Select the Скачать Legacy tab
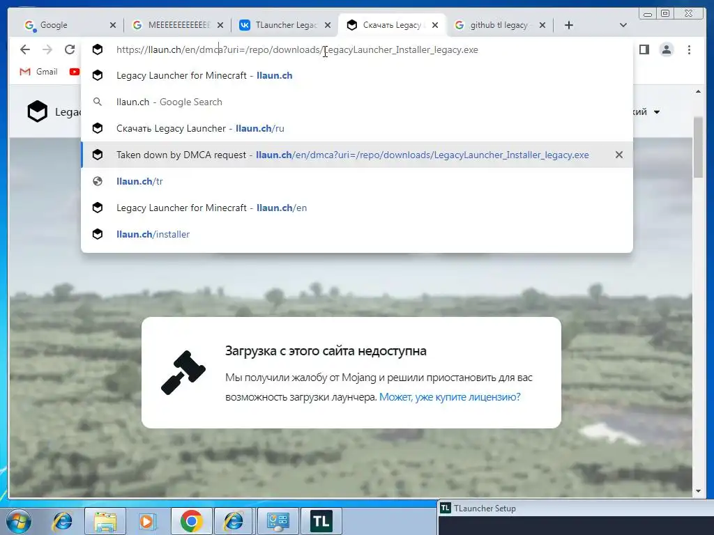Screen dimensions: 714x535 pyautogui.click(x=392, y=25)
